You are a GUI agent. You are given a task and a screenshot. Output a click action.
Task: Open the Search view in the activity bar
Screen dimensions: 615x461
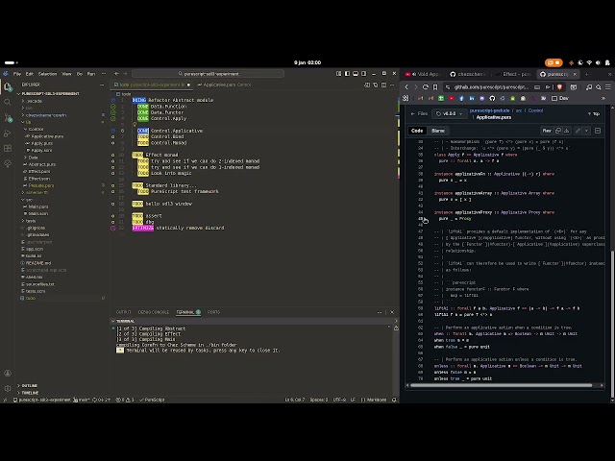pos(8,103)
